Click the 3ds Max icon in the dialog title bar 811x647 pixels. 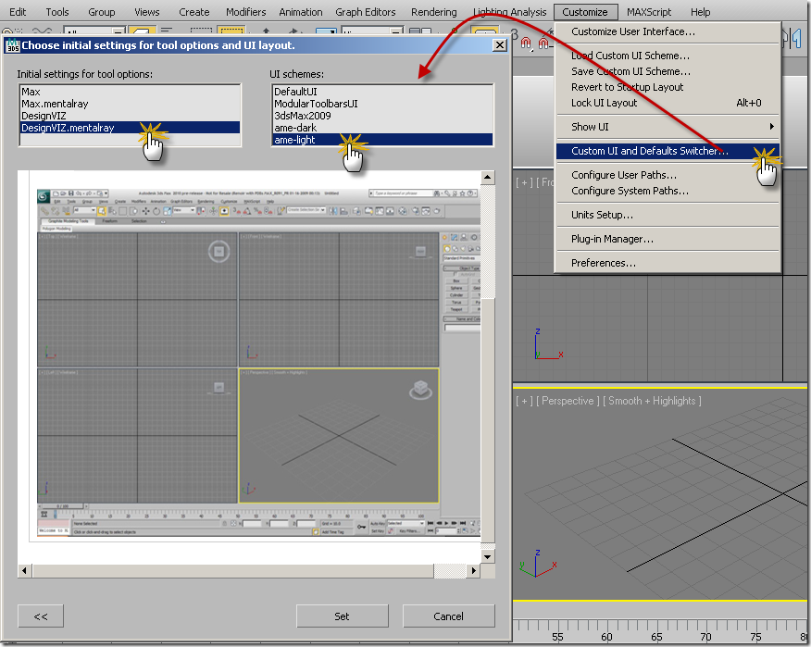coord(12,45)
